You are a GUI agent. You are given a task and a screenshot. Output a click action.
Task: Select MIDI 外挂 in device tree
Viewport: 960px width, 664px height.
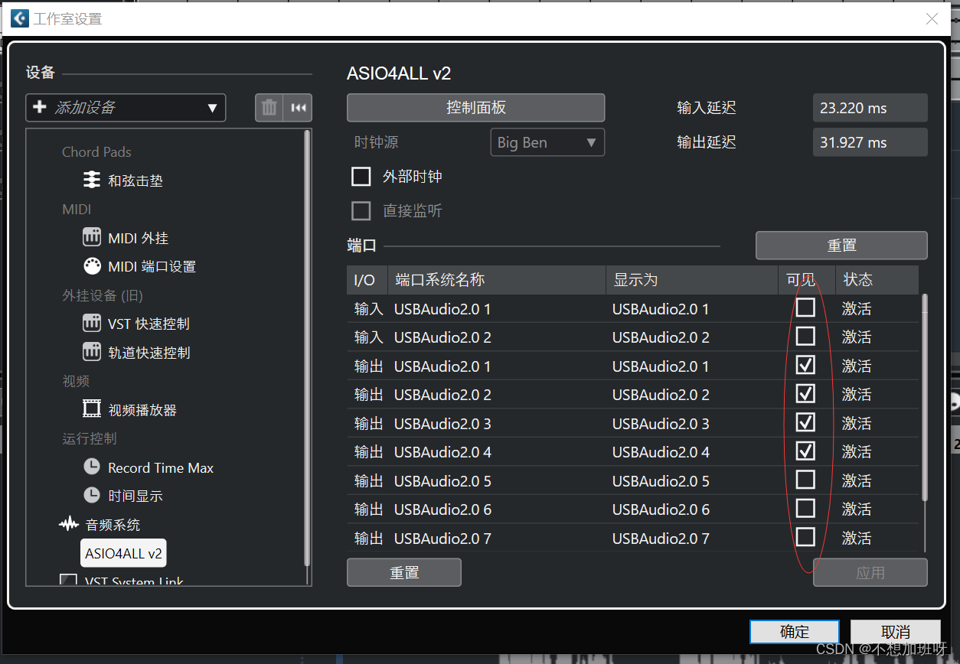pyautogui.click(x=139, y=238)
